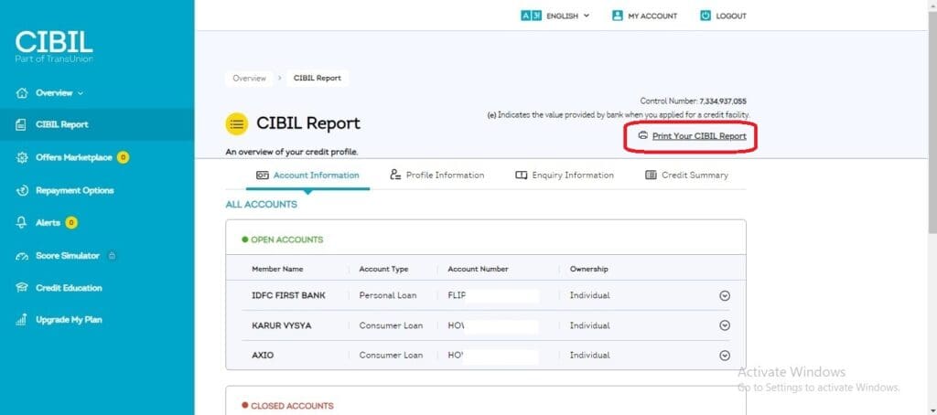Click Individual ownership in the IDFC row
The width and height of the screenshot is (937, 415).
point(590,295)
